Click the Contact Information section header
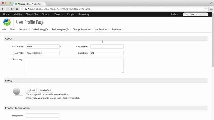This screenshot has width=214, height=120. point(106,108)
